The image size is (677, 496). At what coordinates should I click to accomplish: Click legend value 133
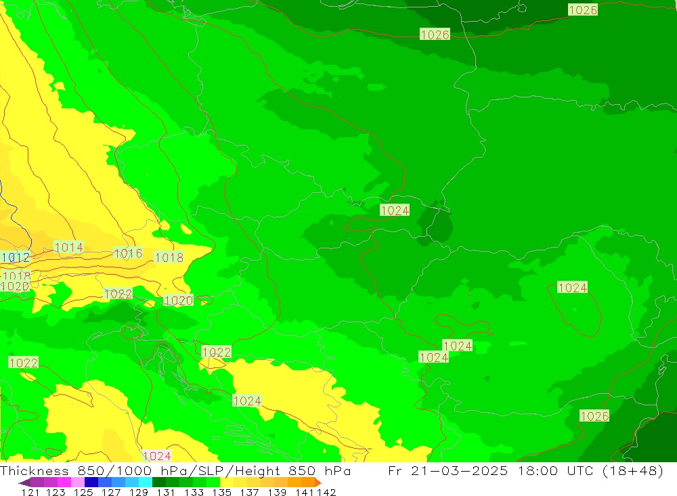click(x=194, y=492)
